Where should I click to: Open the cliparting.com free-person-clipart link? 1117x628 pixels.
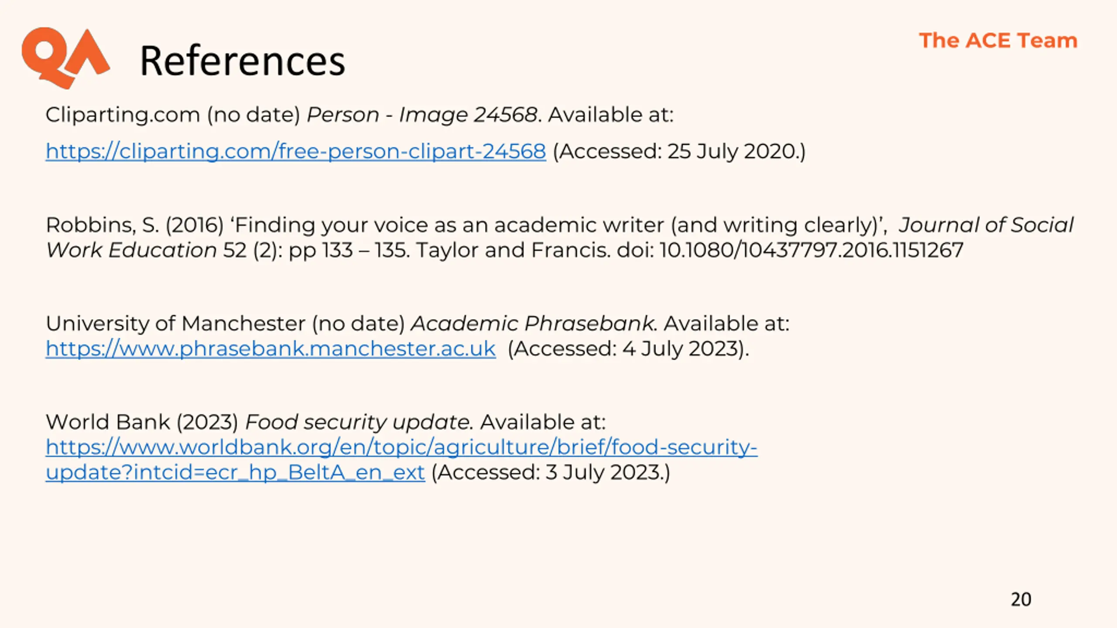point(296,151)
